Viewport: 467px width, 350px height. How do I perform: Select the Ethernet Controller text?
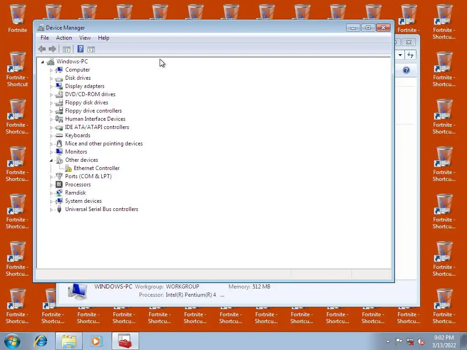click(97, 168)
